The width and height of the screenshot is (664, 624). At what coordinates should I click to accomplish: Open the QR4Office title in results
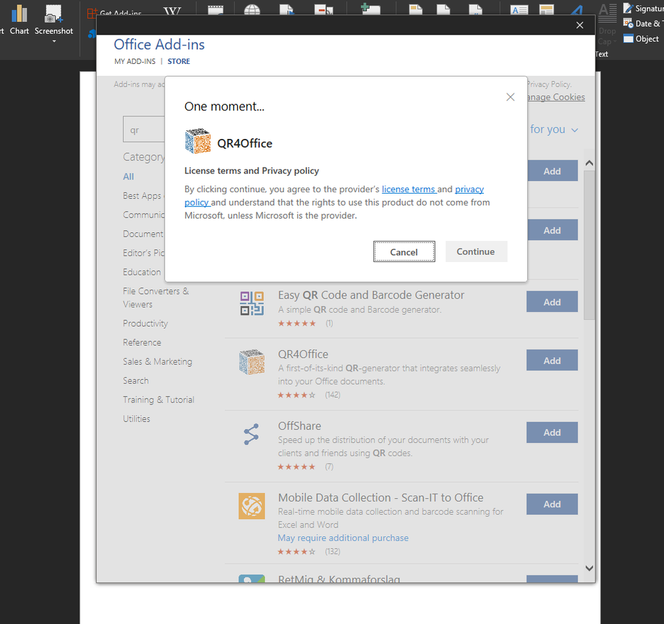click(303, 354)
